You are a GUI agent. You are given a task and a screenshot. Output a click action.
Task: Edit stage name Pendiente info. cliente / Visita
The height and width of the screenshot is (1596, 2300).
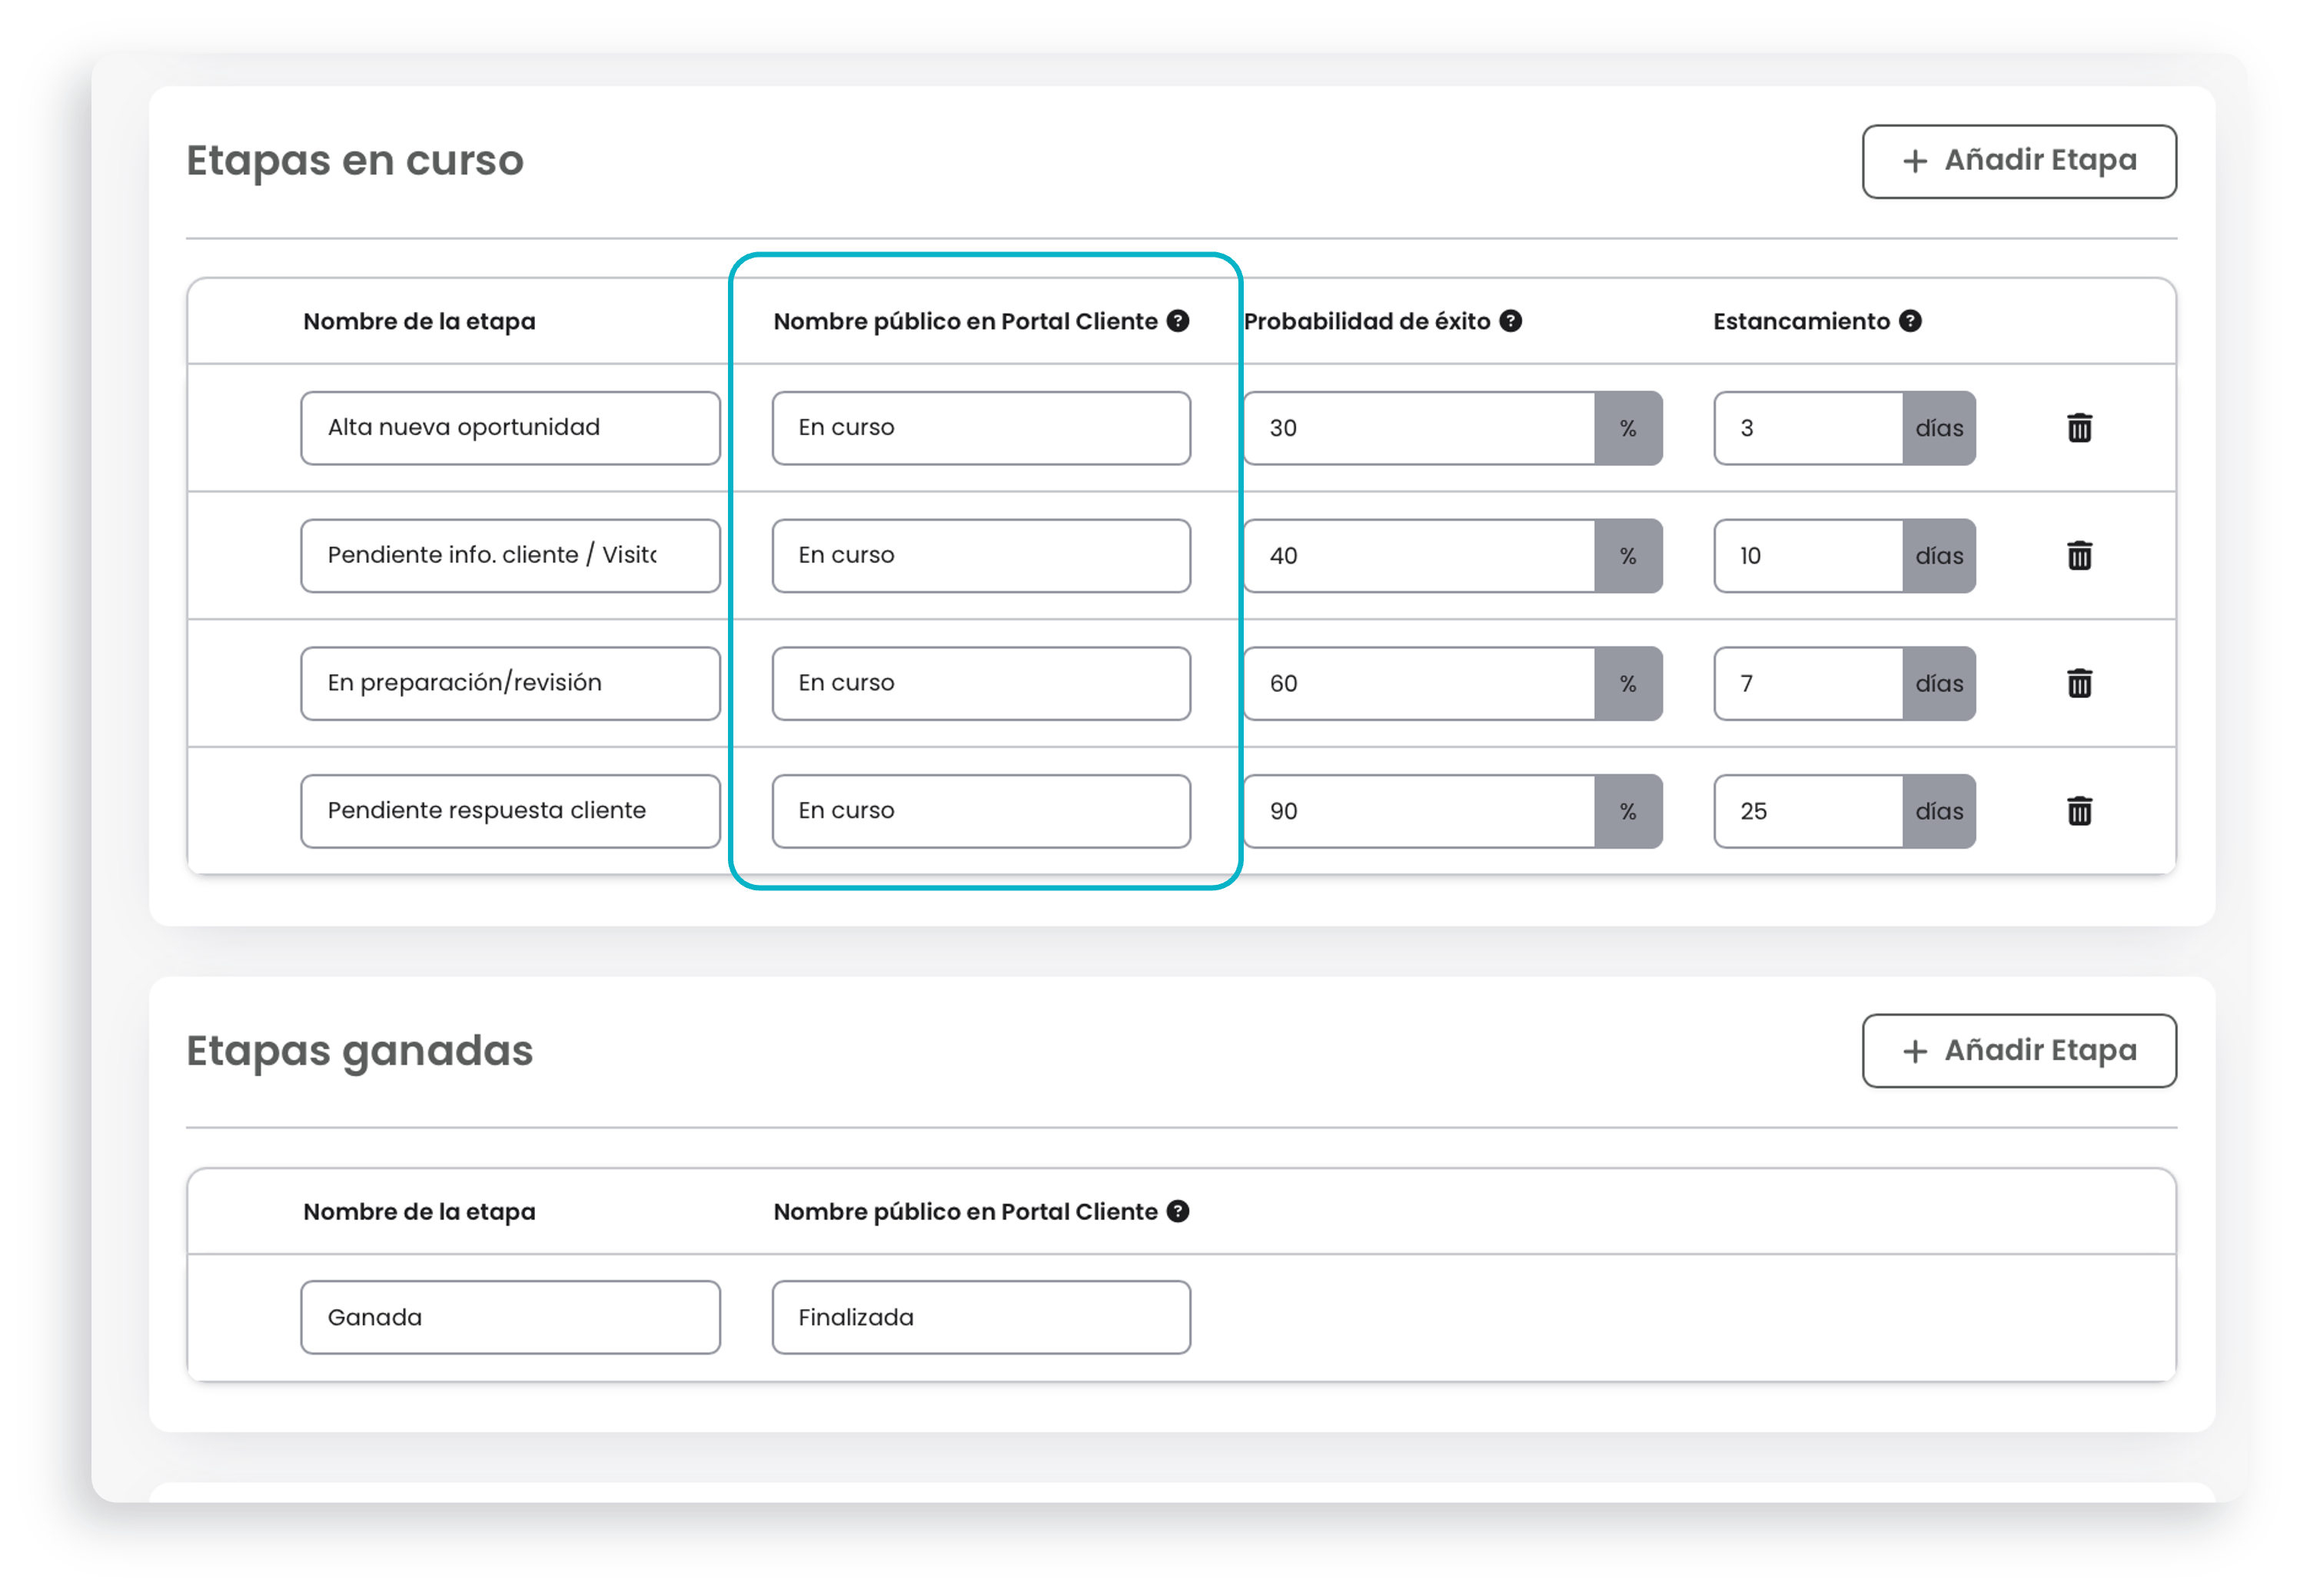[x=510, y=556]
